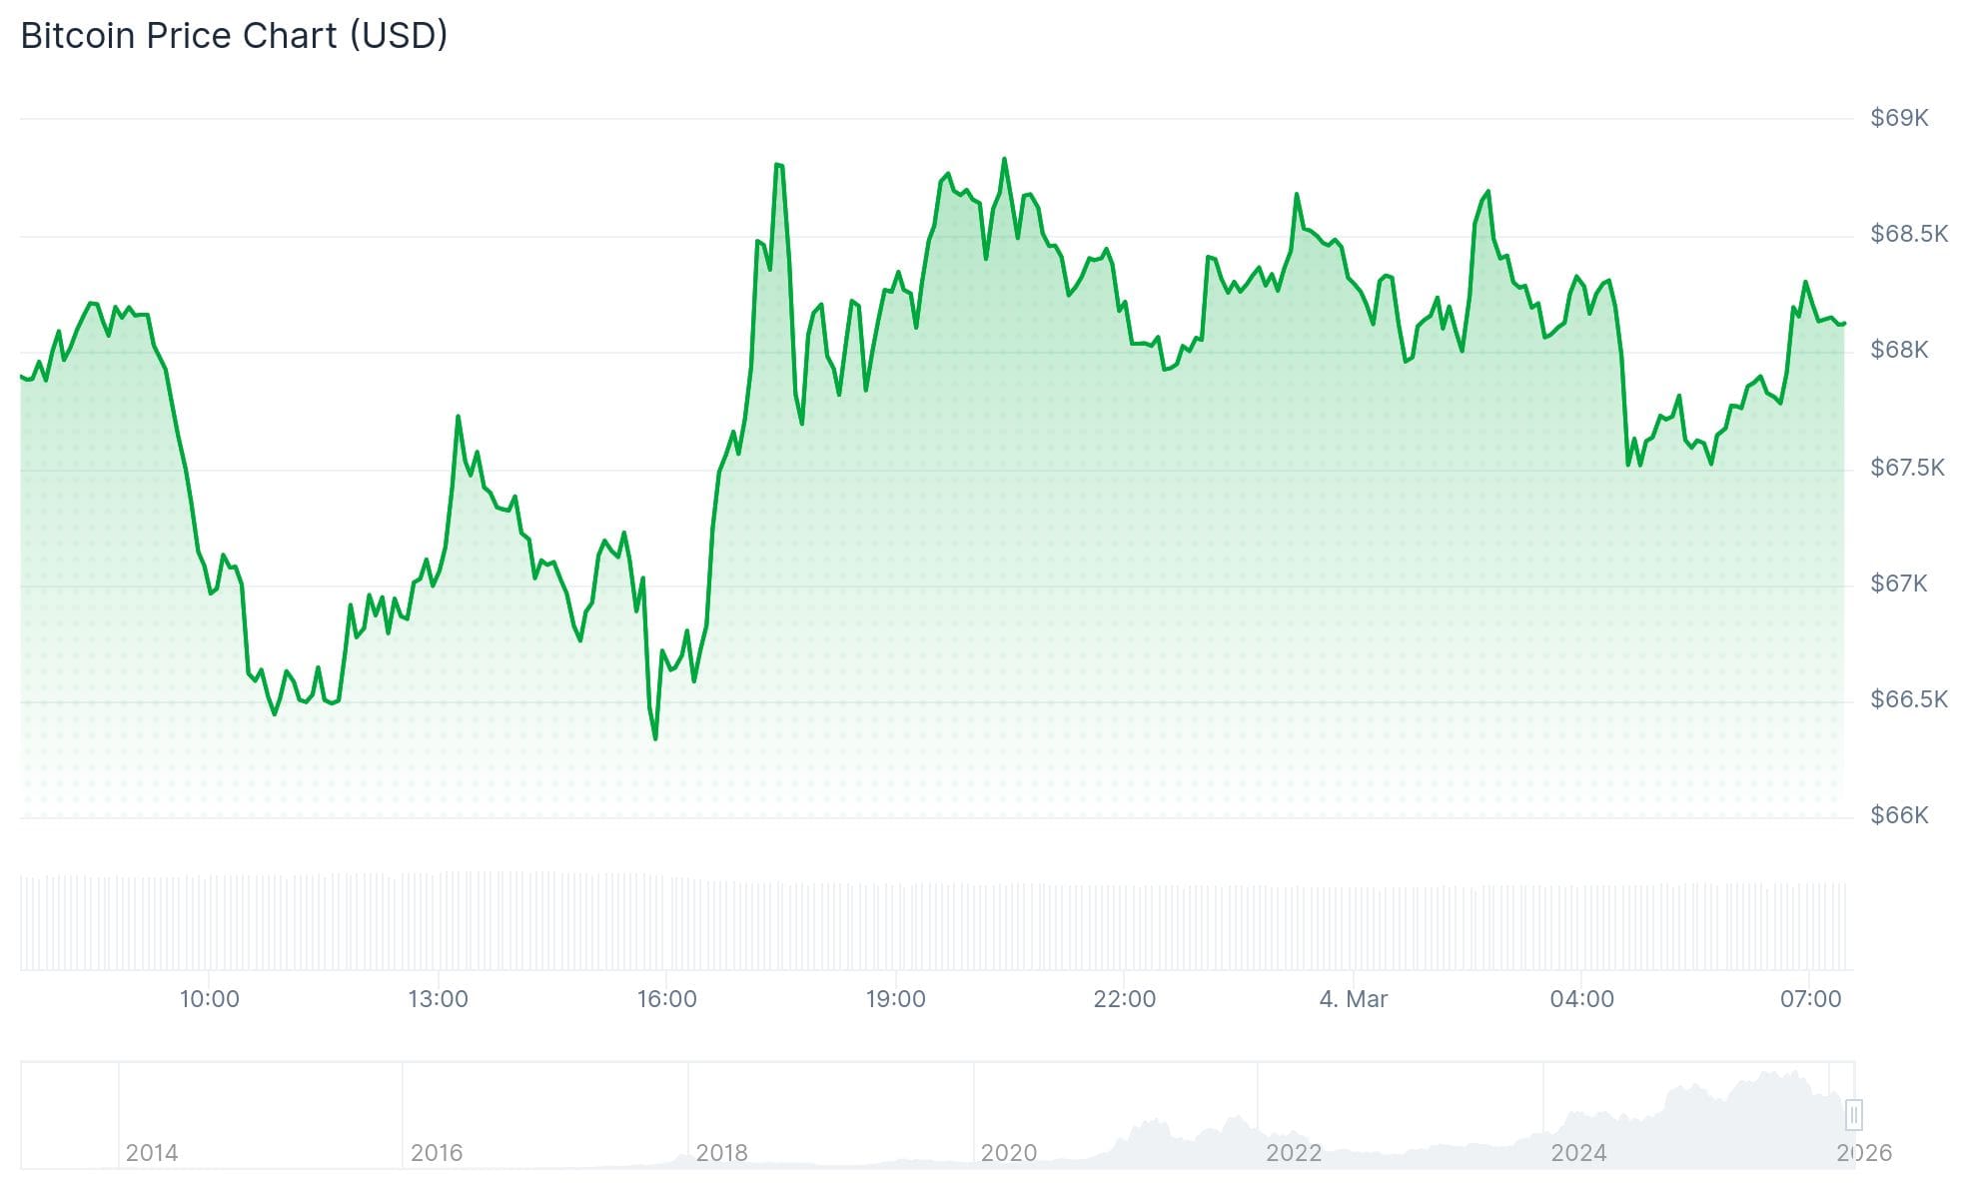The image size is (1971, 1199).
Task: Click the $68K price axis label
Action: click(1899, 350)
